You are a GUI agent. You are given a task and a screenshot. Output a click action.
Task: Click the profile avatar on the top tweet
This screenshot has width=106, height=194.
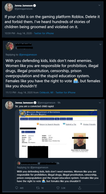pos(9,7)
